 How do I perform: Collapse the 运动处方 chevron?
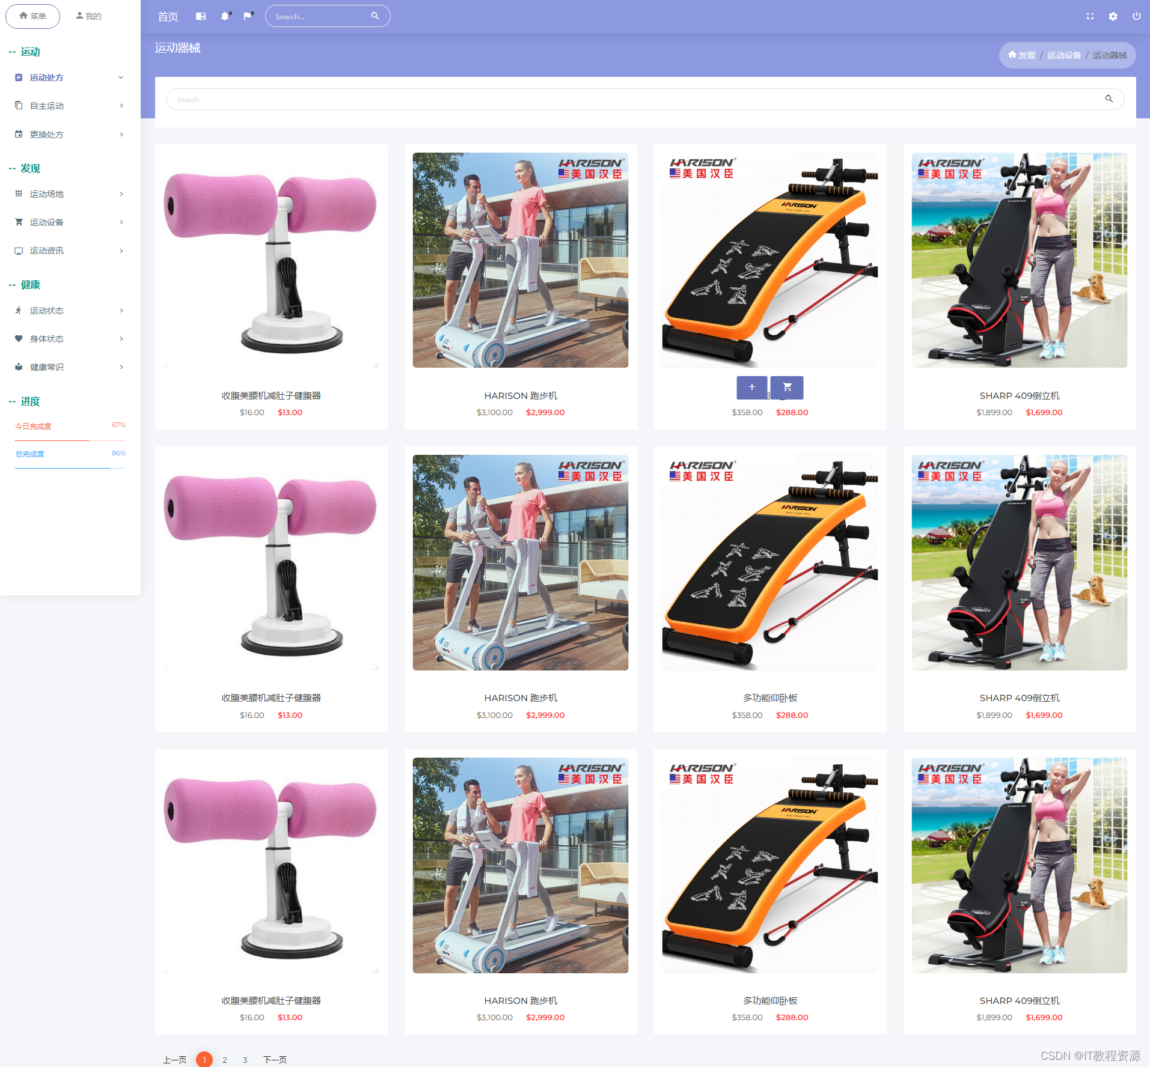coord(121,78)
